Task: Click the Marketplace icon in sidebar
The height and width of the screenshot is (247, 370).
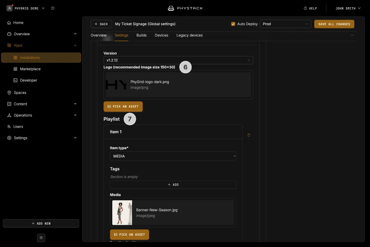Action: click(x=15, y=69)
